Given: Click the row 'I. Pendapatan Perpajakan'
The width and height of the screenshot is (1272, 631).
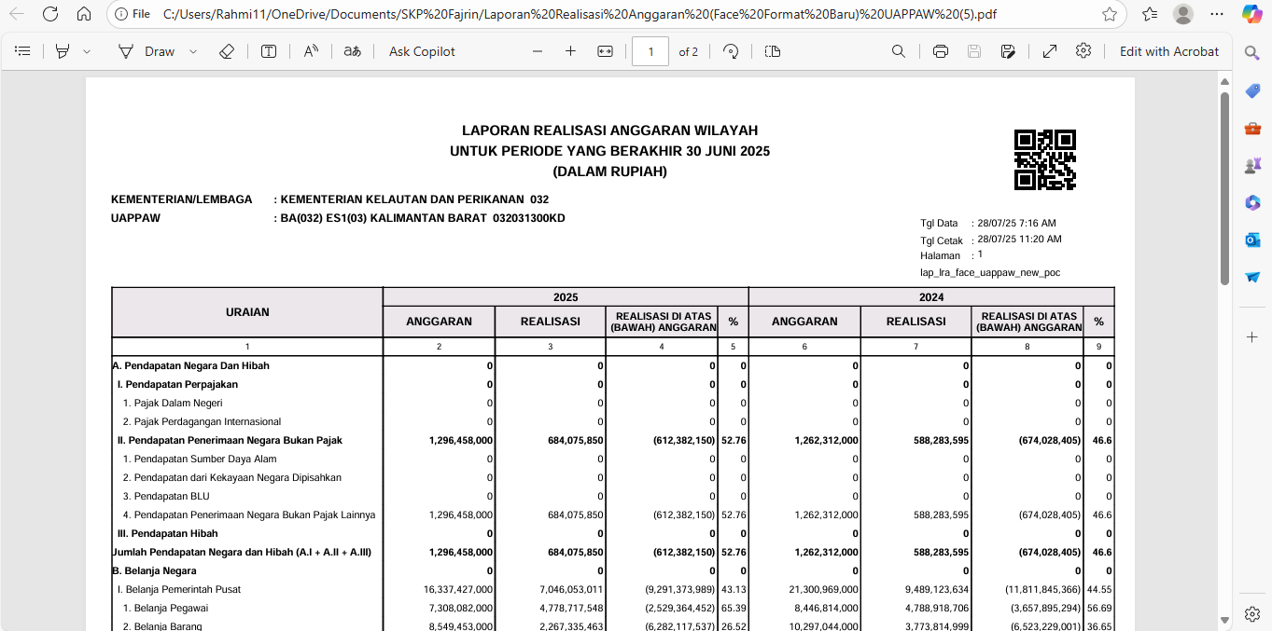Looking at the screenshot, I should (x=612, y=384).
